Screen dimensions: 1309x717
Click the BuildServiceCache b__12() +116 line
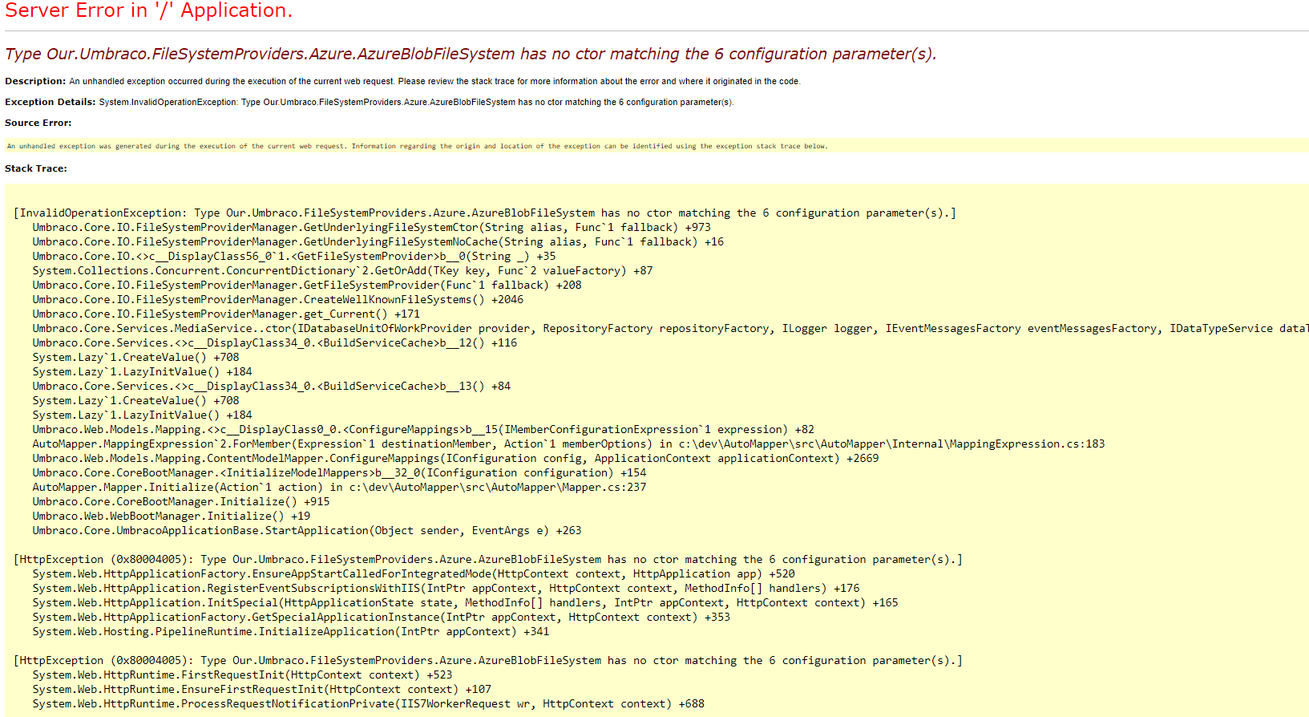(275, 342)
